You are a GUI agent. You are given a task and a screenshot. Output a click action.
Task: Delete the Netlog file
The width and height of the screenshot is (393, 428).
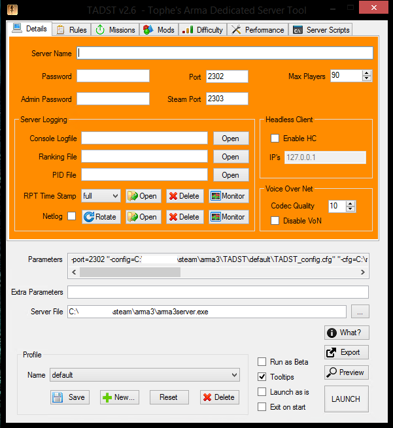tap(185, 217)
